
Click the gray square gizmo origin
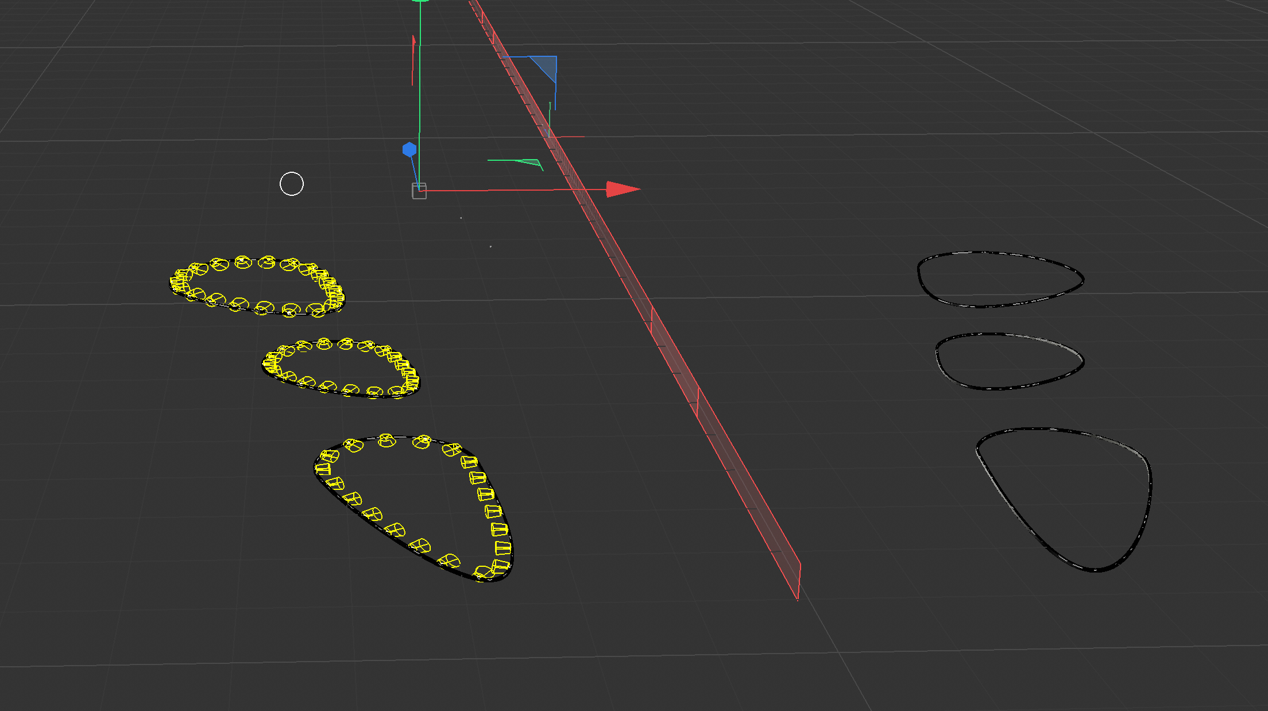(419, 191)
